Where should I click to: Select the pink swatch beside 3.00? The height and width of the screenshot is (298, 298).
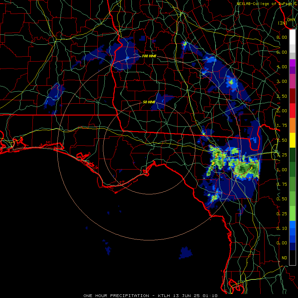click(x=292, y=81)
